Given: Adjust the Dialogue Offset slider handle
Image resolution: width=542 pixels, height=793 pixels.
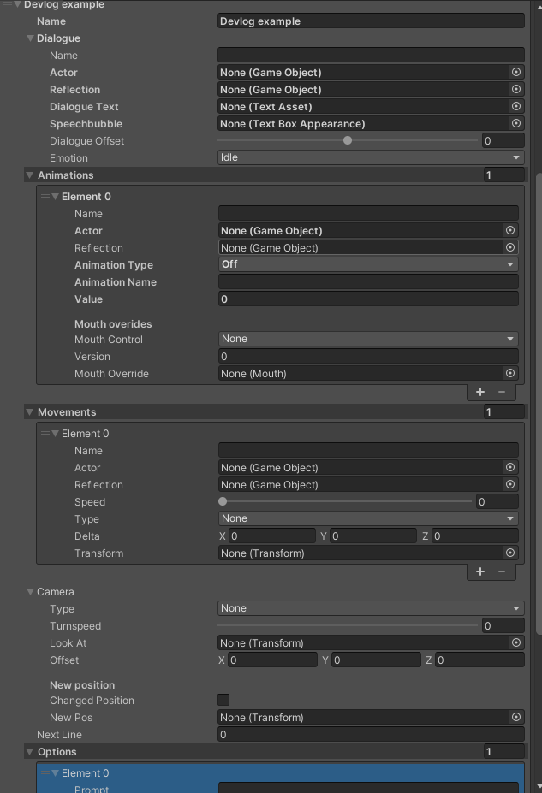Looking at the screenshot, I should tap(348, 140).
